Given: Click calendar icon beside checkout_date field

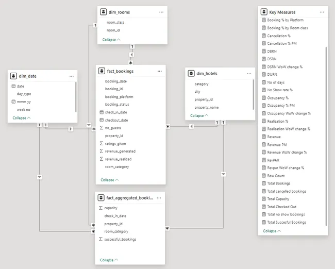Looking at the screenshot, I should (102, 120).
